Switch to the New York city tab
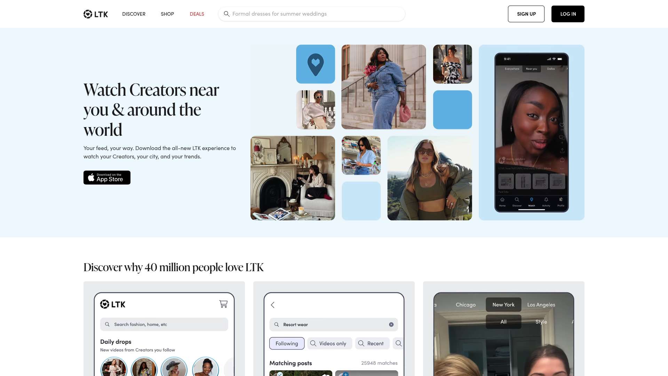 (503, 304)
